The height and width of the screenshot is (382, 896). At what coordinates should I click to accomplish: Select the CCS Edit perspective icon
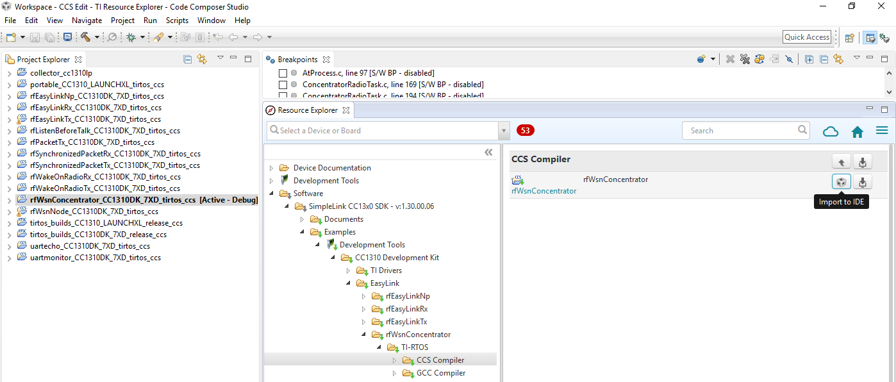(x=870, y=37)
